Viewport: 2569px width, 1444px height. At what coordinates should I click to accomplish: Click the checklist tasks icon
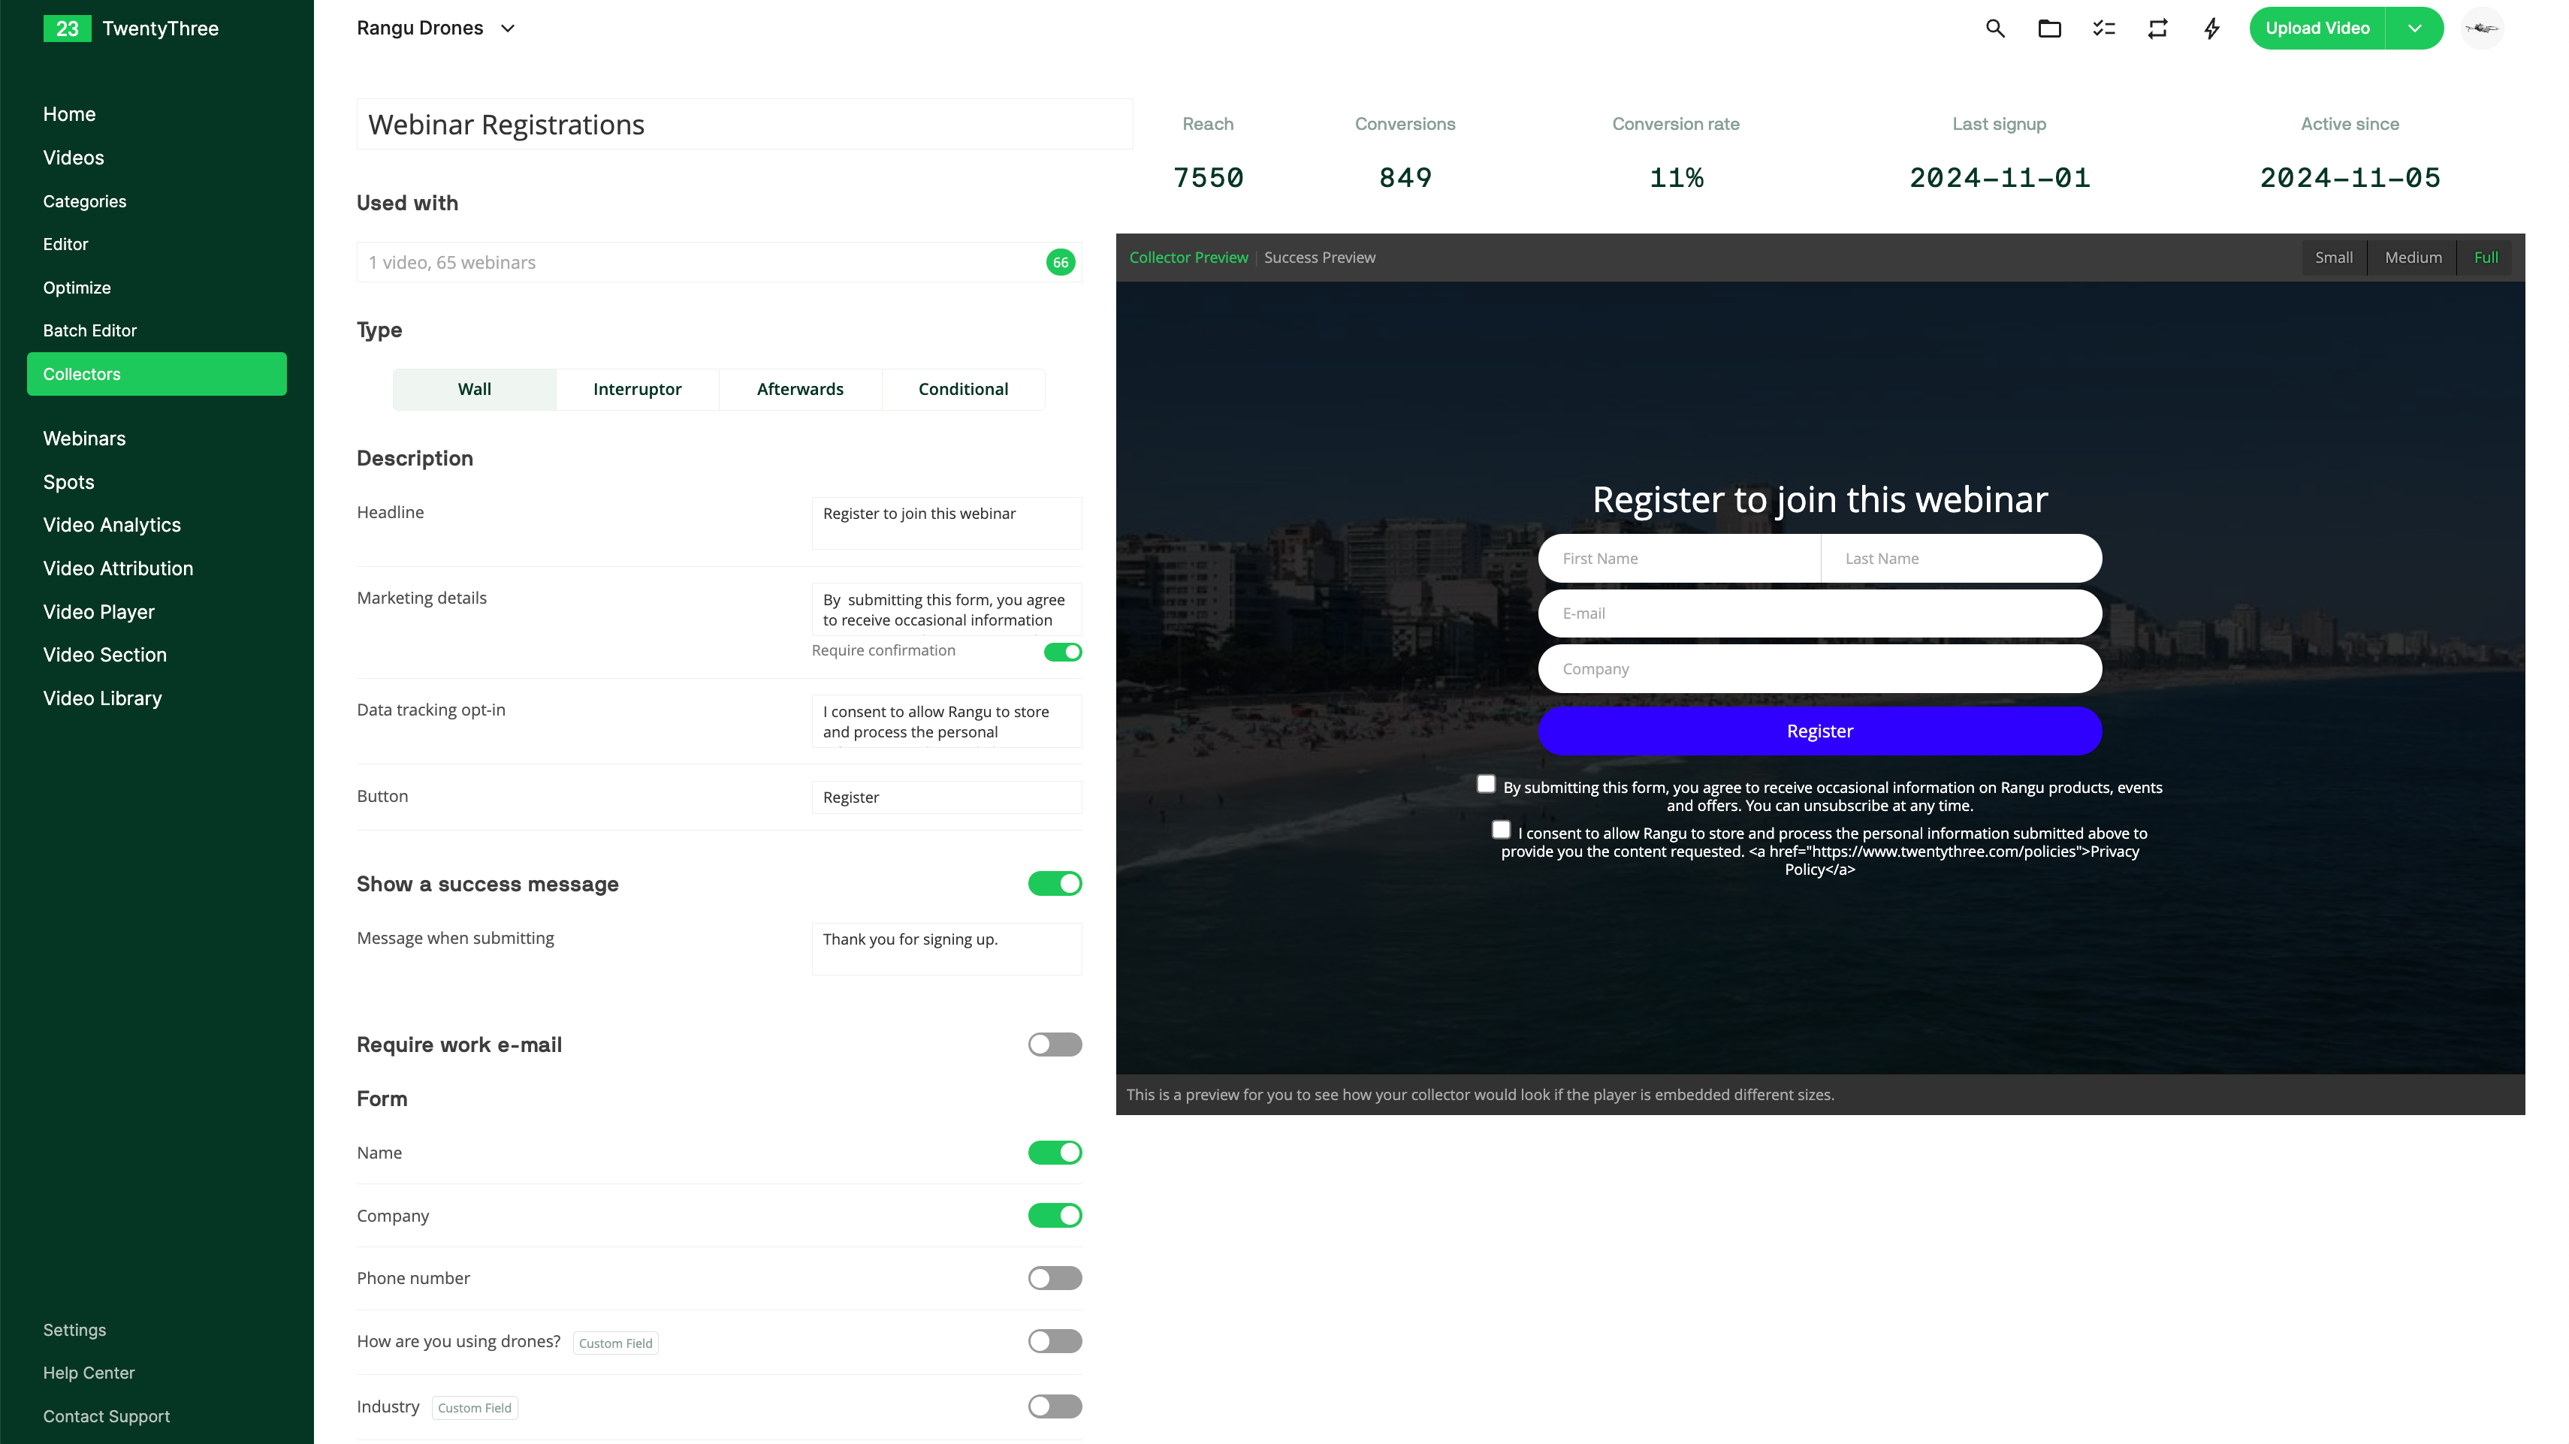[x=2103, y=28]
